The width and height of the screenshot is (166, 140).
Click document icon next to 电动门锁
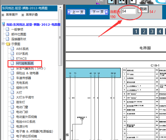click(x=12, y=112)
